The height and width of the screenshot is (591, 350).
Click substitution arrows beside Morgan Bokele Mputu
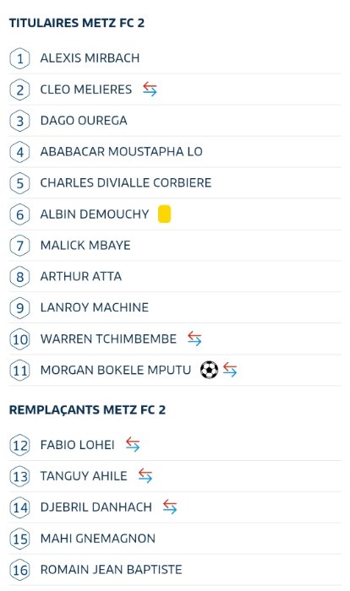point(230,370)
